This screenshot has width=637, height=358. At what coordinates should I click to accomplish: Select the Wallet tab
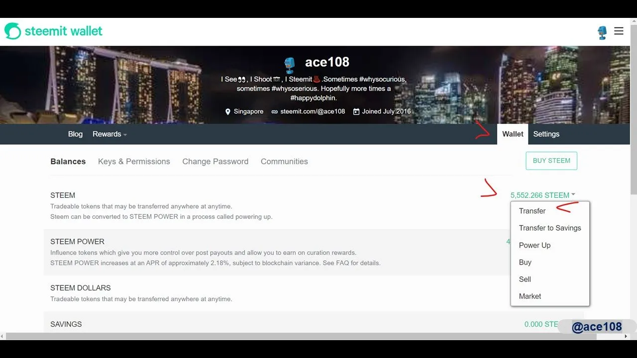pyautogui.click(x=513, y=134)
